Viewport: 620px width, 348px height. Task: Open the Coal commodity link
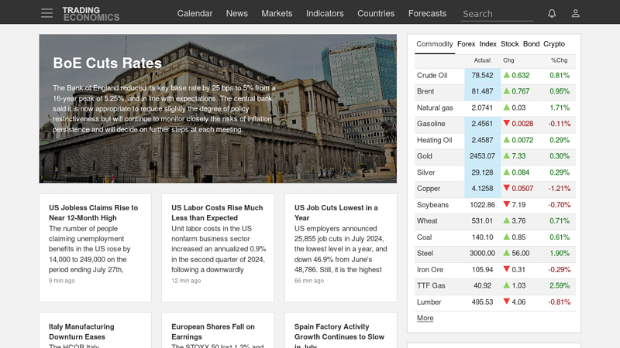(424, 237)
